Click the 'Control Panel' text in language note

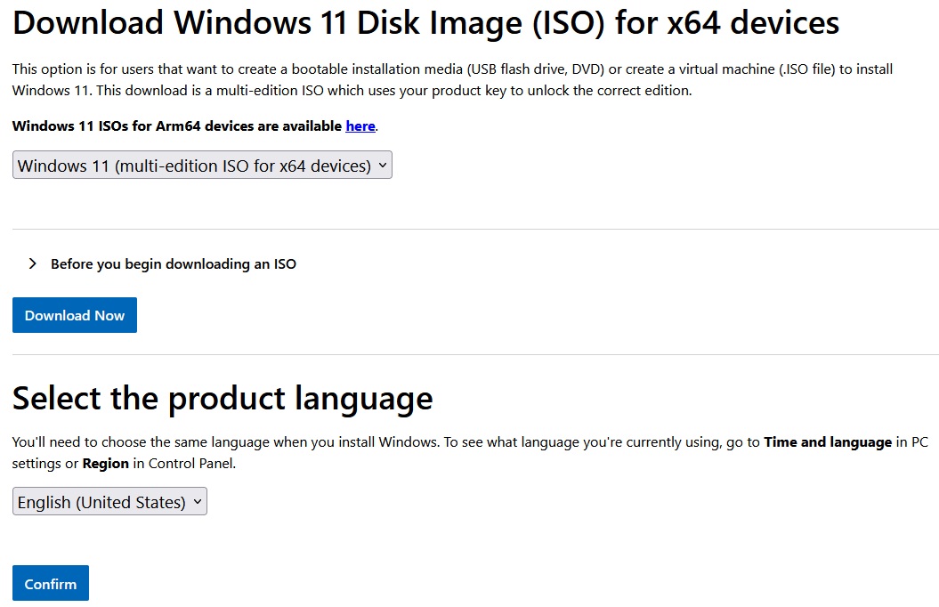pos(191,464)
